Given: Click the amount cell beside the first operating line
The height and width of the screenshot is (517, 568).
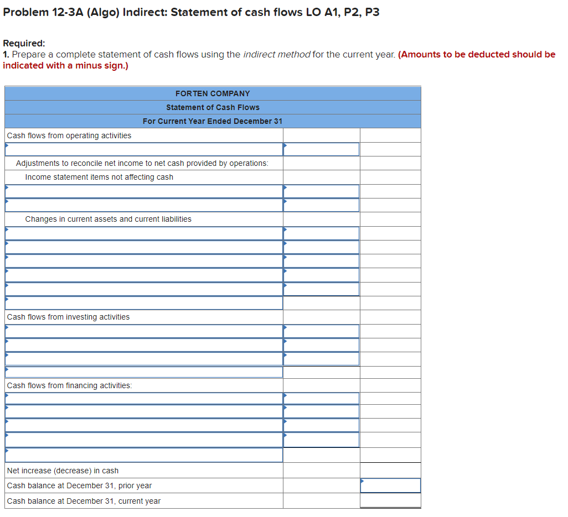Looking at the screenshot, I should click(x=321, y=149).
